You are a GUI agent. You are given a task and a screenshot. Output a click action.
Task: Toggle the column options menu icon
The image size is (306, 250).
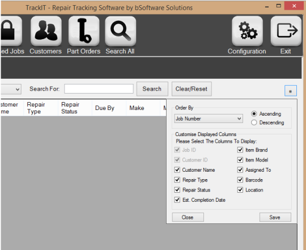click(291, 91)
